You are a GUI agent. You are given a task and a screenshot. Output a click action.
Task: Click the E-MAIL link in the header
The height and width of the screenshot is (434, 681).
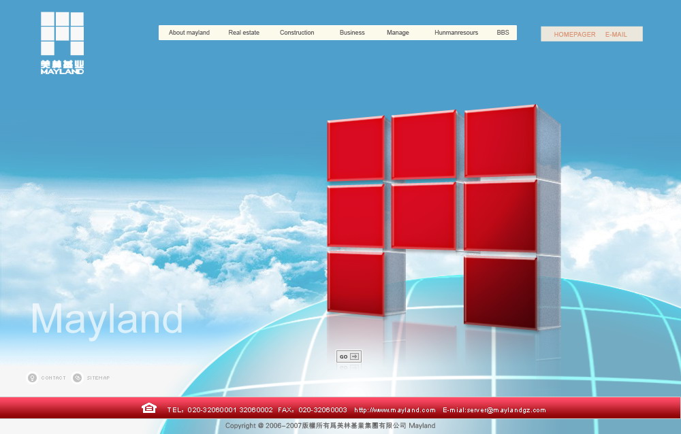click(616, 34)
